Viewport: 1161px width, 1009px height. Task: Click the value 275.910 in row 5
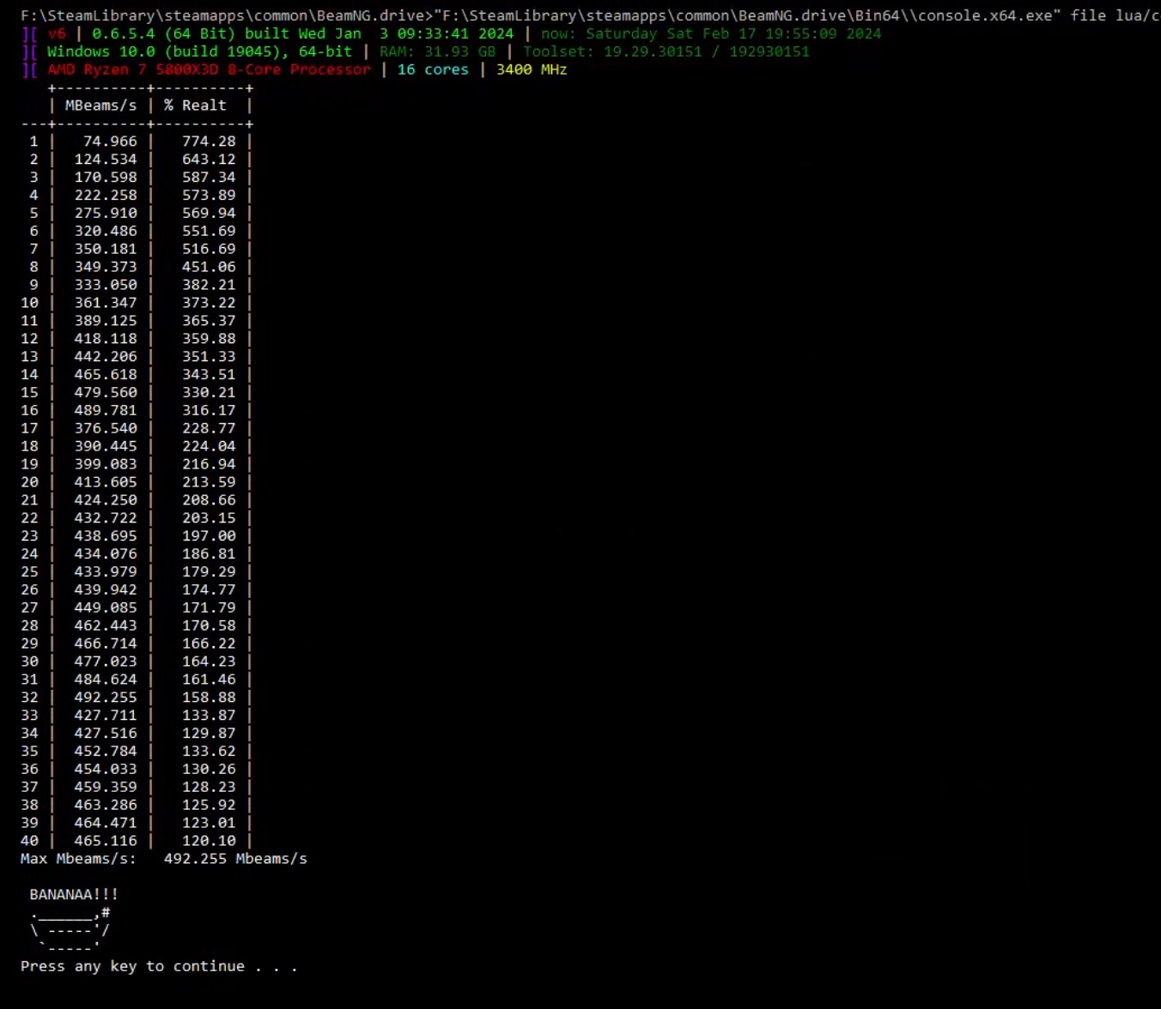(106, 214)
